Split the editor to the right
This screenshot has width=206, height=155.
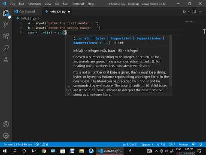pyautogui.click(x=194, y=12)
